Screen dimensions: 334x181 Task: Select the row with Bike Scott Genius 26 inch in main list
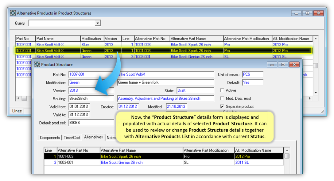[164, 57]
